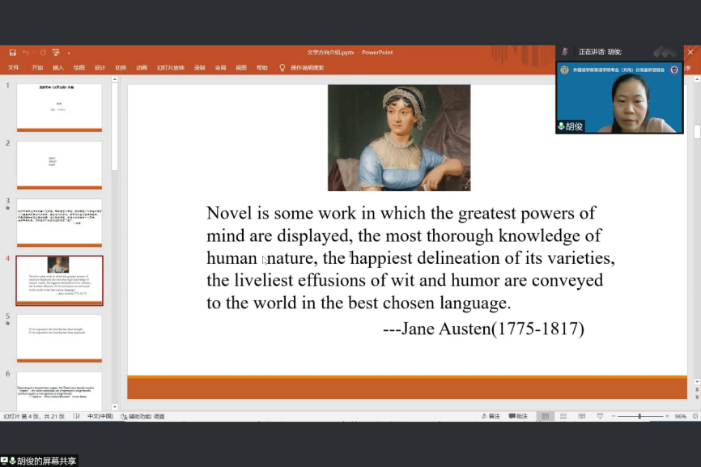Screen dimensions: 701x467
Task: Toggle the 批注 comments pane
Action: coord(517,417)
